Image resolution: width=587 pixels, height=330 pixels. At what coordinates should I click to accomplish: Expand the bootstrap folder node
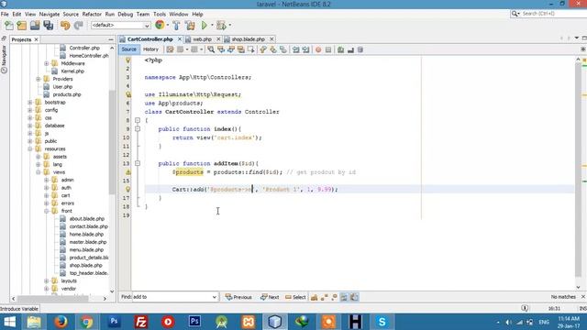click(x=30, y=102)
